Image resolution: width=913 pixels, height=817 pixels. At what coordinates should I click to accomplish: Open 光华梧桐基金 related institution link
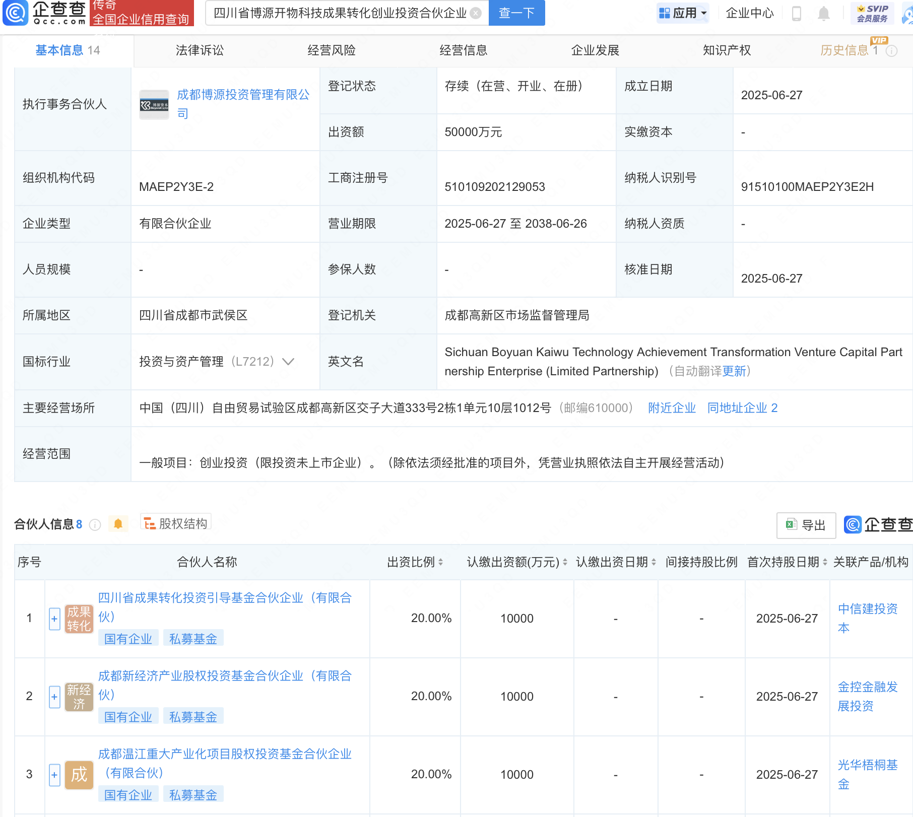coord(868,775)
